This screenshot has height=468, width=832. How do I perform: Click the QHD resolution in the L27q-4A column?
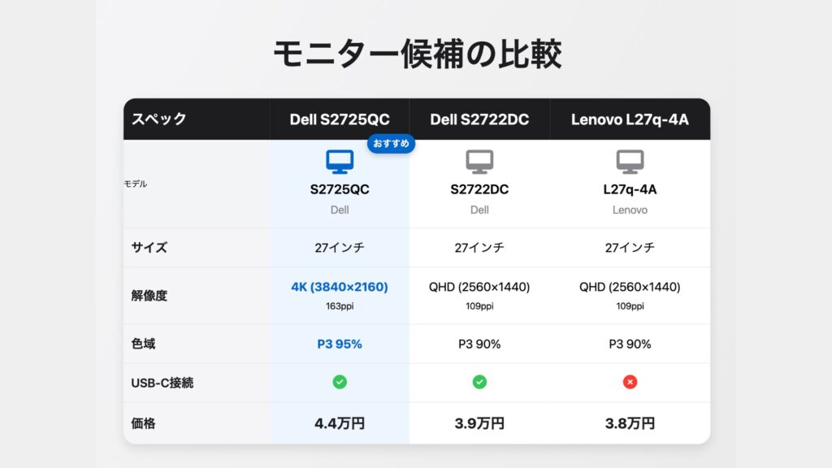(630, 287)
